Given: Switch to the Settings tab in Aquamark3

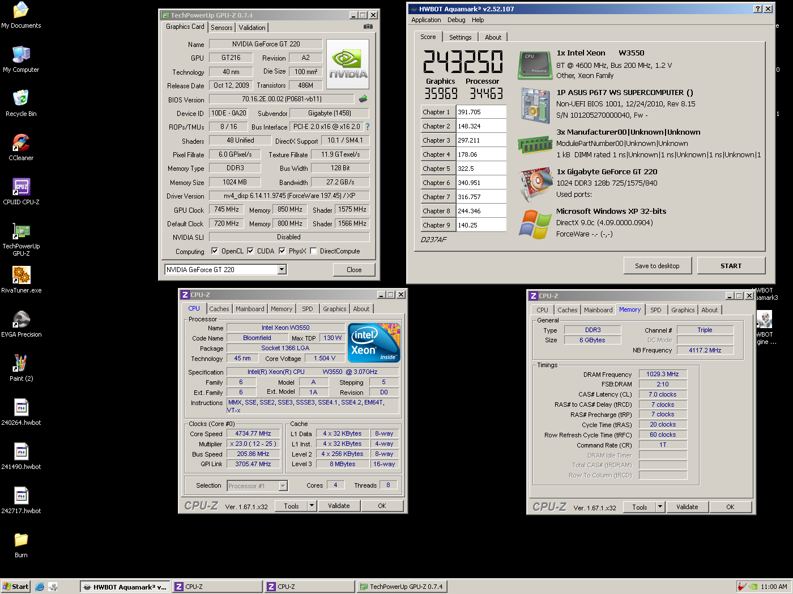Looking at the screenshot, I should (x=460, y=37).
